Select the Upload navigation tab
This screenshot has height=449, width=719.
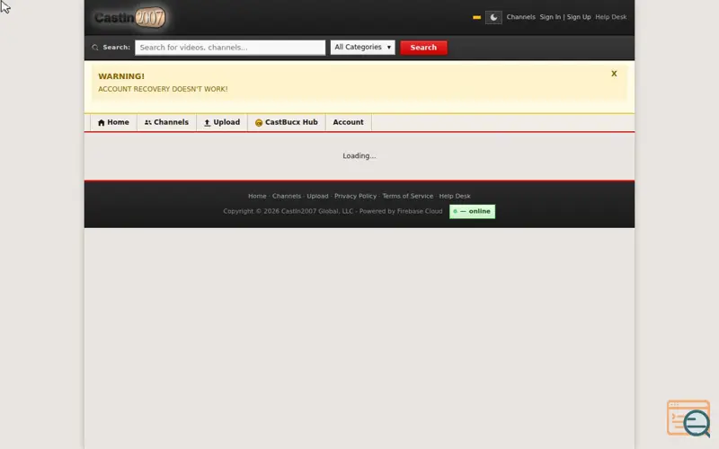(x=222, y=122)
